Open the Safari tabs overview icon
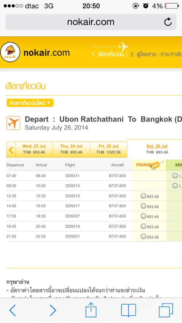The height and width of the screenshot is (323, 182). [x=166, y=310]
